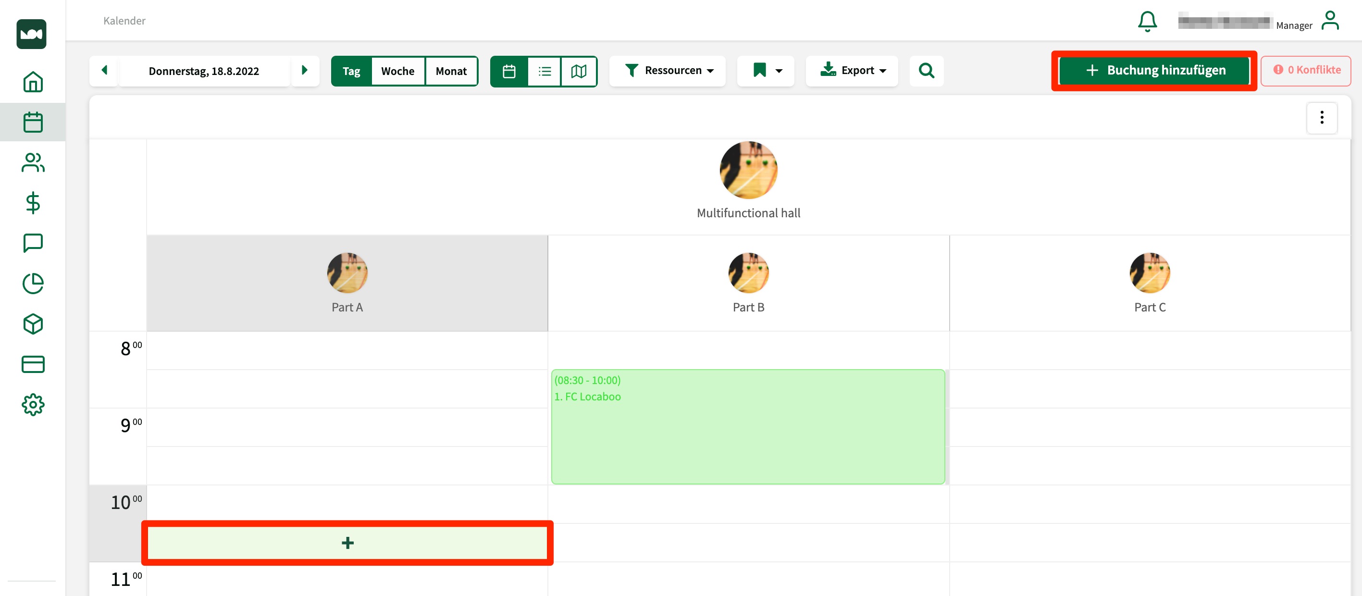Open the search magnifier in toolbar

[x=926, y=70]
